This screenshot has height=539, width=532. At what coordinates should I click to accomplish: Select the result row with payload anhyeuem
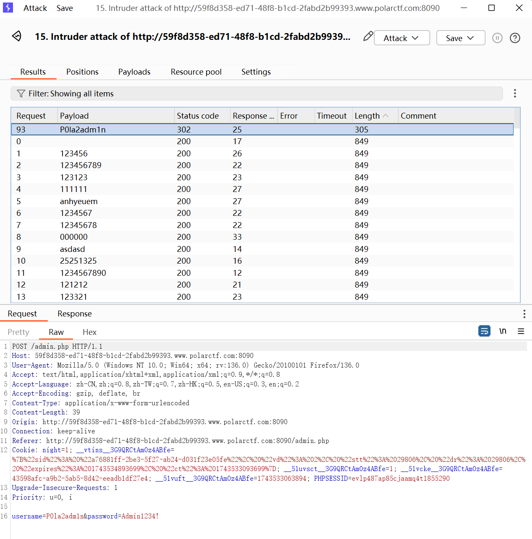coord(262,201)
